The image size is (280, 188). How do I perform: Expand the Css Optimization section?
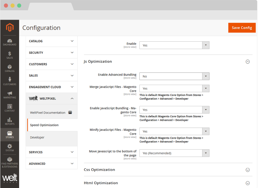248,170
